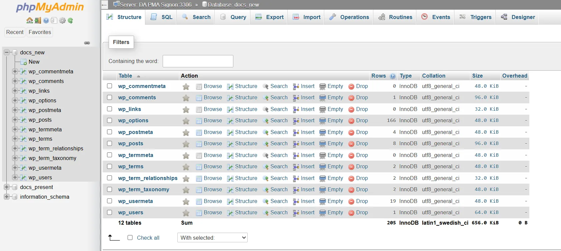
Task: Check the wp_terms table checkbox
Action: coord(110,166)
